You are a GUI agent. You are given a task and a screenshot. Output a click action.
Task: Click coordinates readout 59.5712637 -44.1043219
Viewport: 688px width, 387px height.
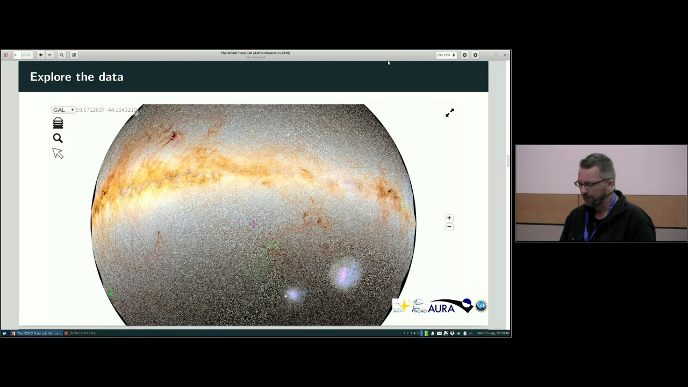106,110
